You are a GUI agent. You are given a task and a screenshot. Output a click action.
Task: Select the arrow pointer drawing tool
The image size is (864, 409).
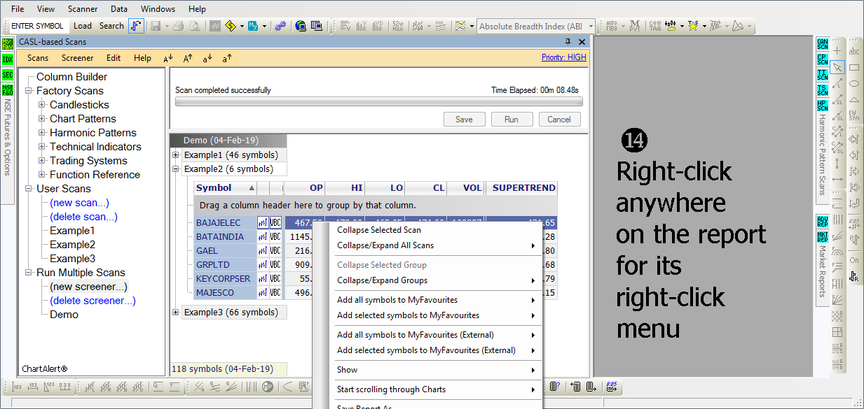tap(837, 67)
